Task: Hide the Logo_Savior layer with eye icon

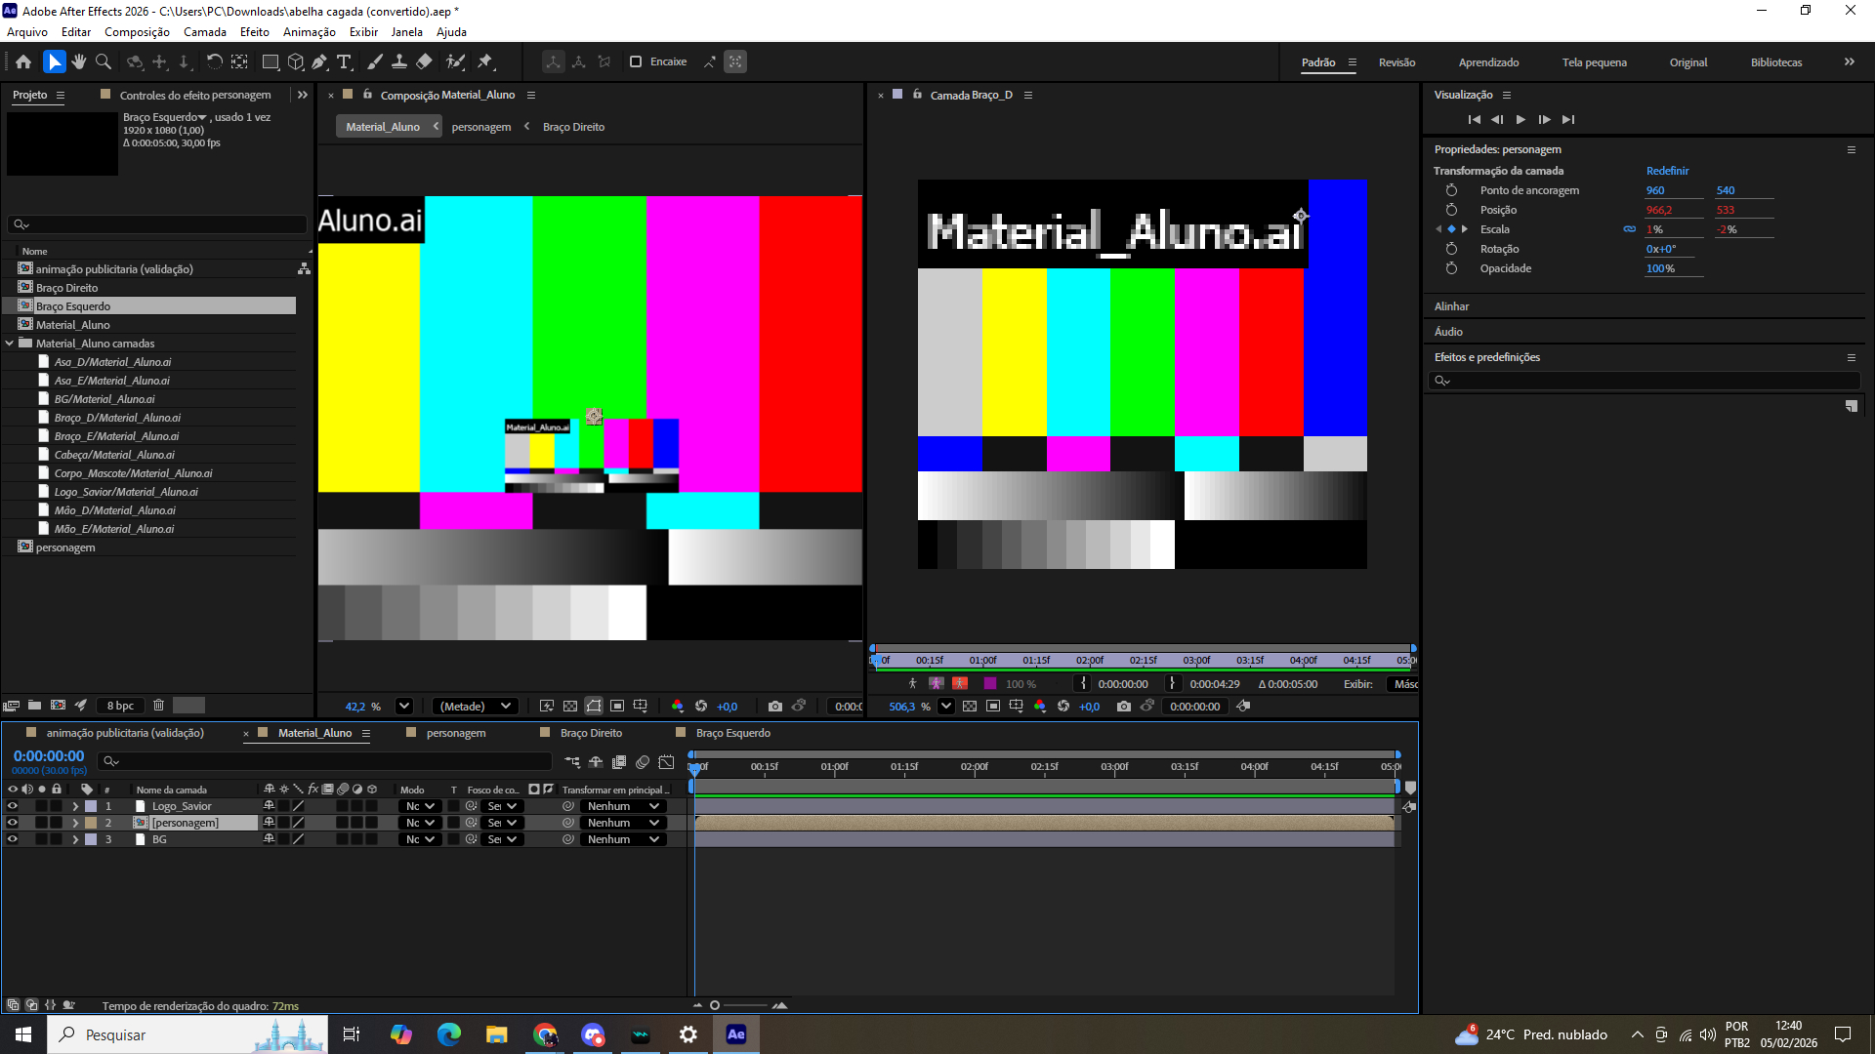Action: tap(13, 806)
